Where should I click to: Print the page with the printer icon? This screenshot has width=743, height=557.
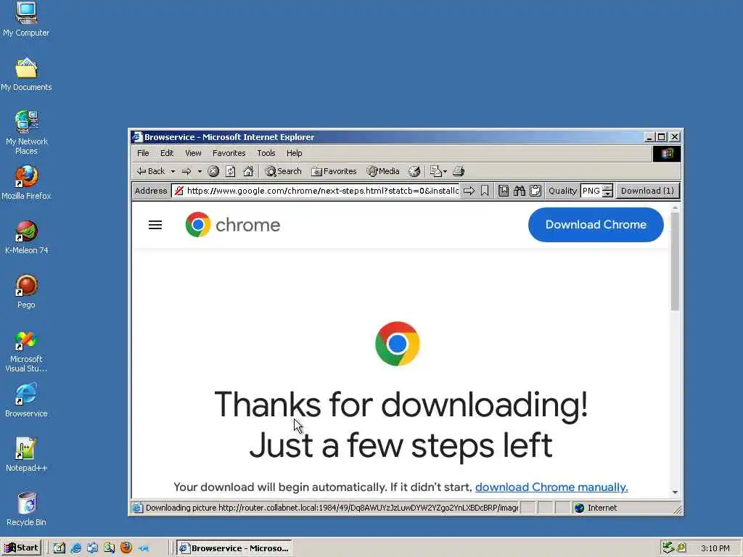click(x=459, y=171)
